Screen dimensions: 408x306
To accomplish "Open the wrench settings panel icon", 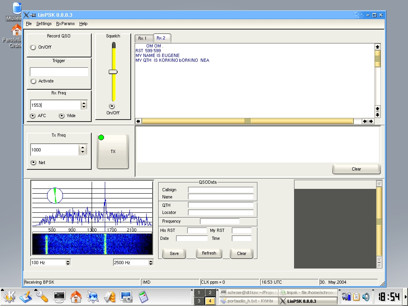I will pos(42,296).
